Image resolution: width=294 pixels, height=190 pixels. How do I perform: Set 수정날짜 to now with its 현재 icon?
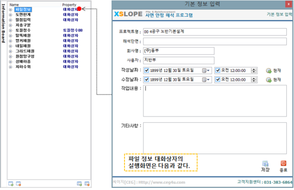pyautogui.click(x=268, y=80)
